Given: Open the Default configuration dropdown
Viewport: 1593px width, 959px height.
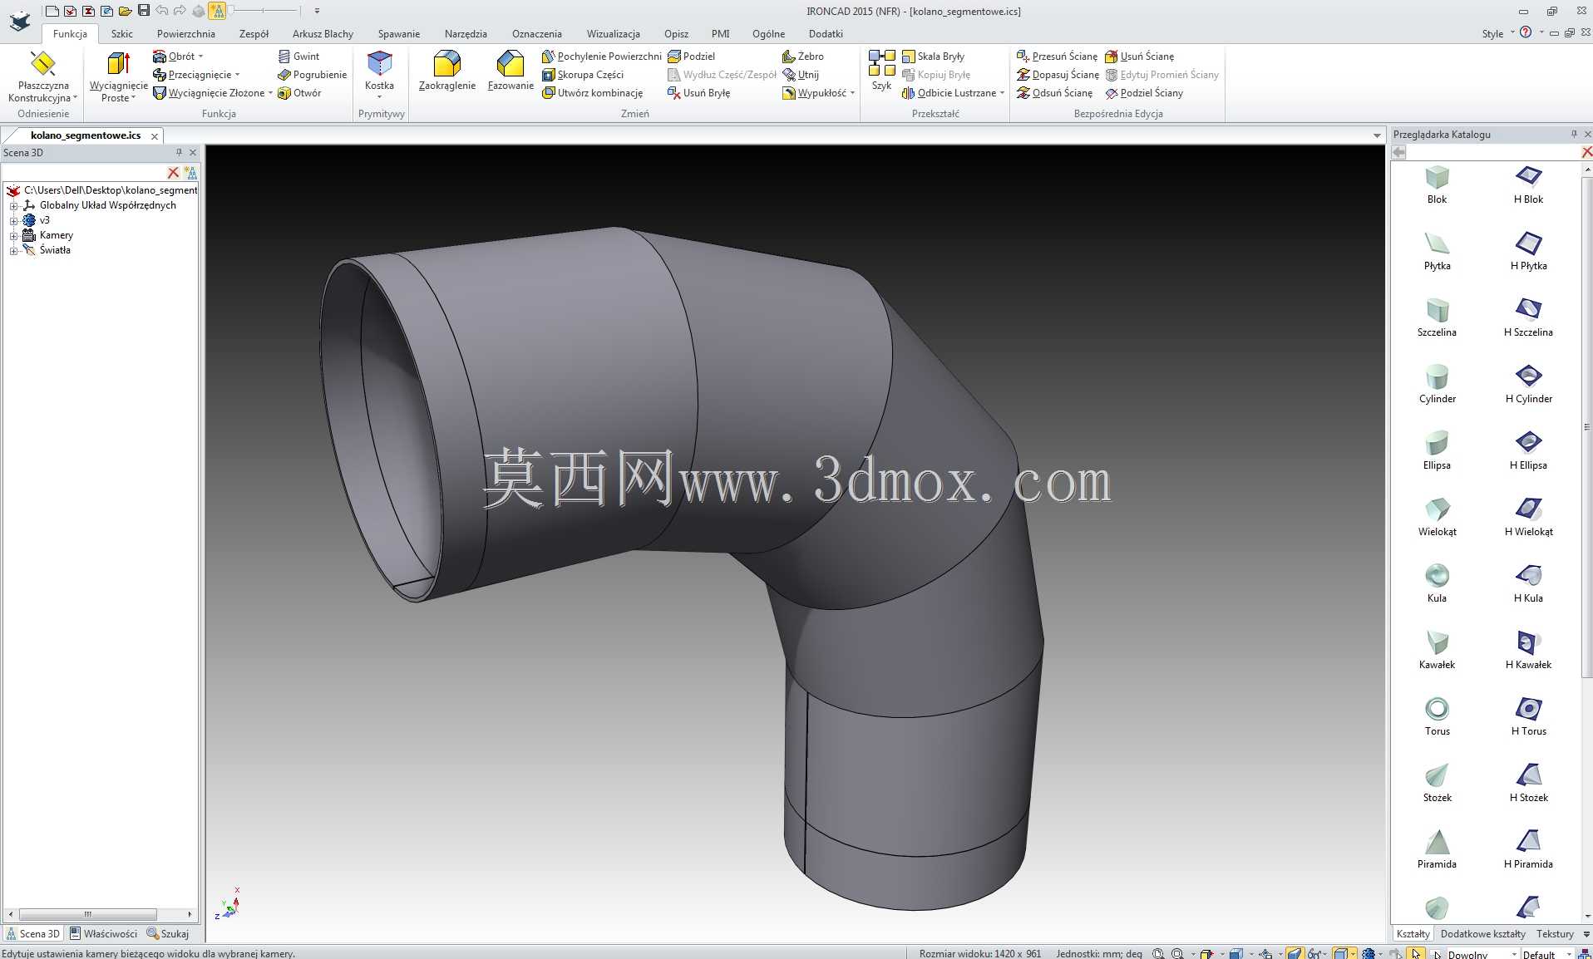Looking at the screenshot, I should click(x=1568, y=953).
